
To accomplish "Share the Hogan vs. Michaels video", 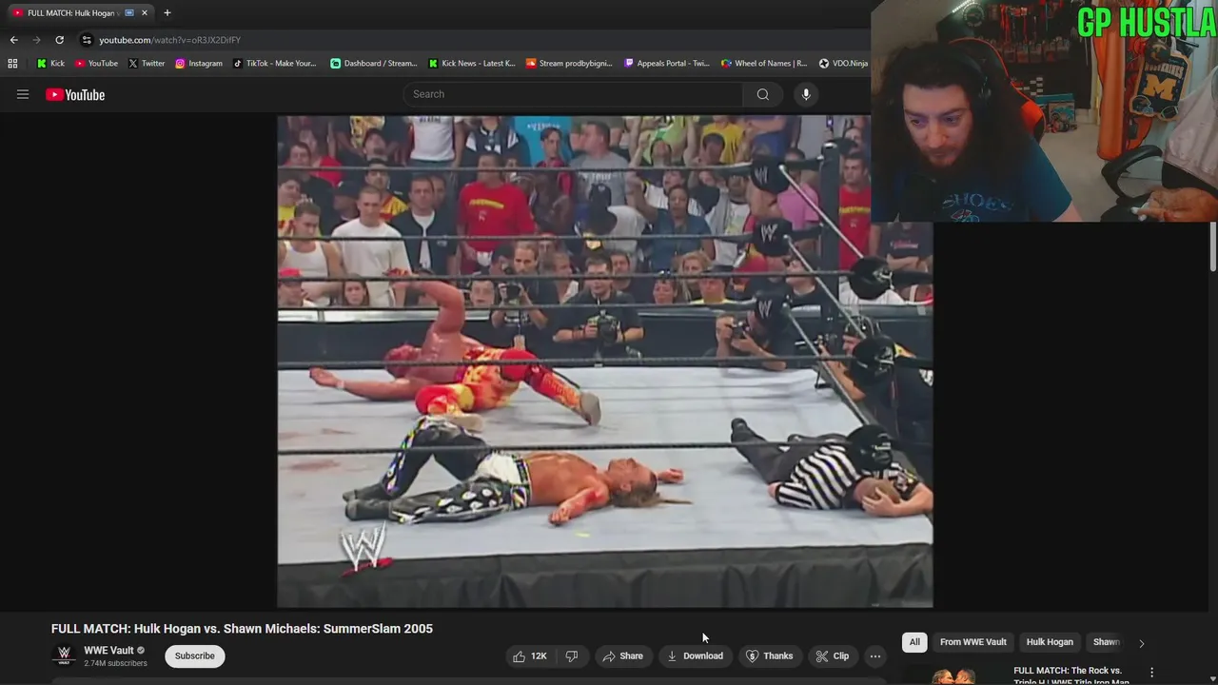I will [x=621, y=656].
